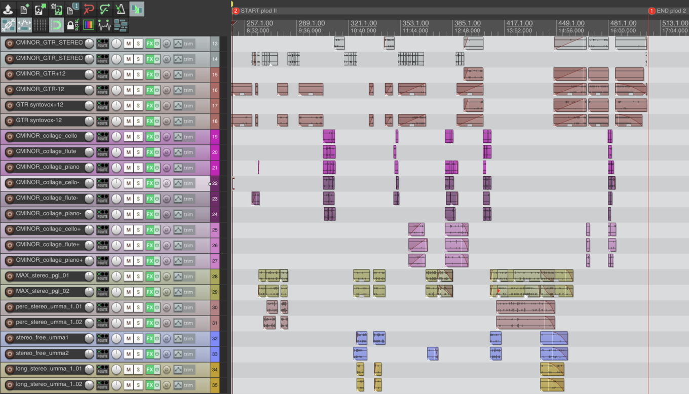The image size is (689, 394).
Task: Toggle the locking padlock toolbar icon
Action: [72, 25]
